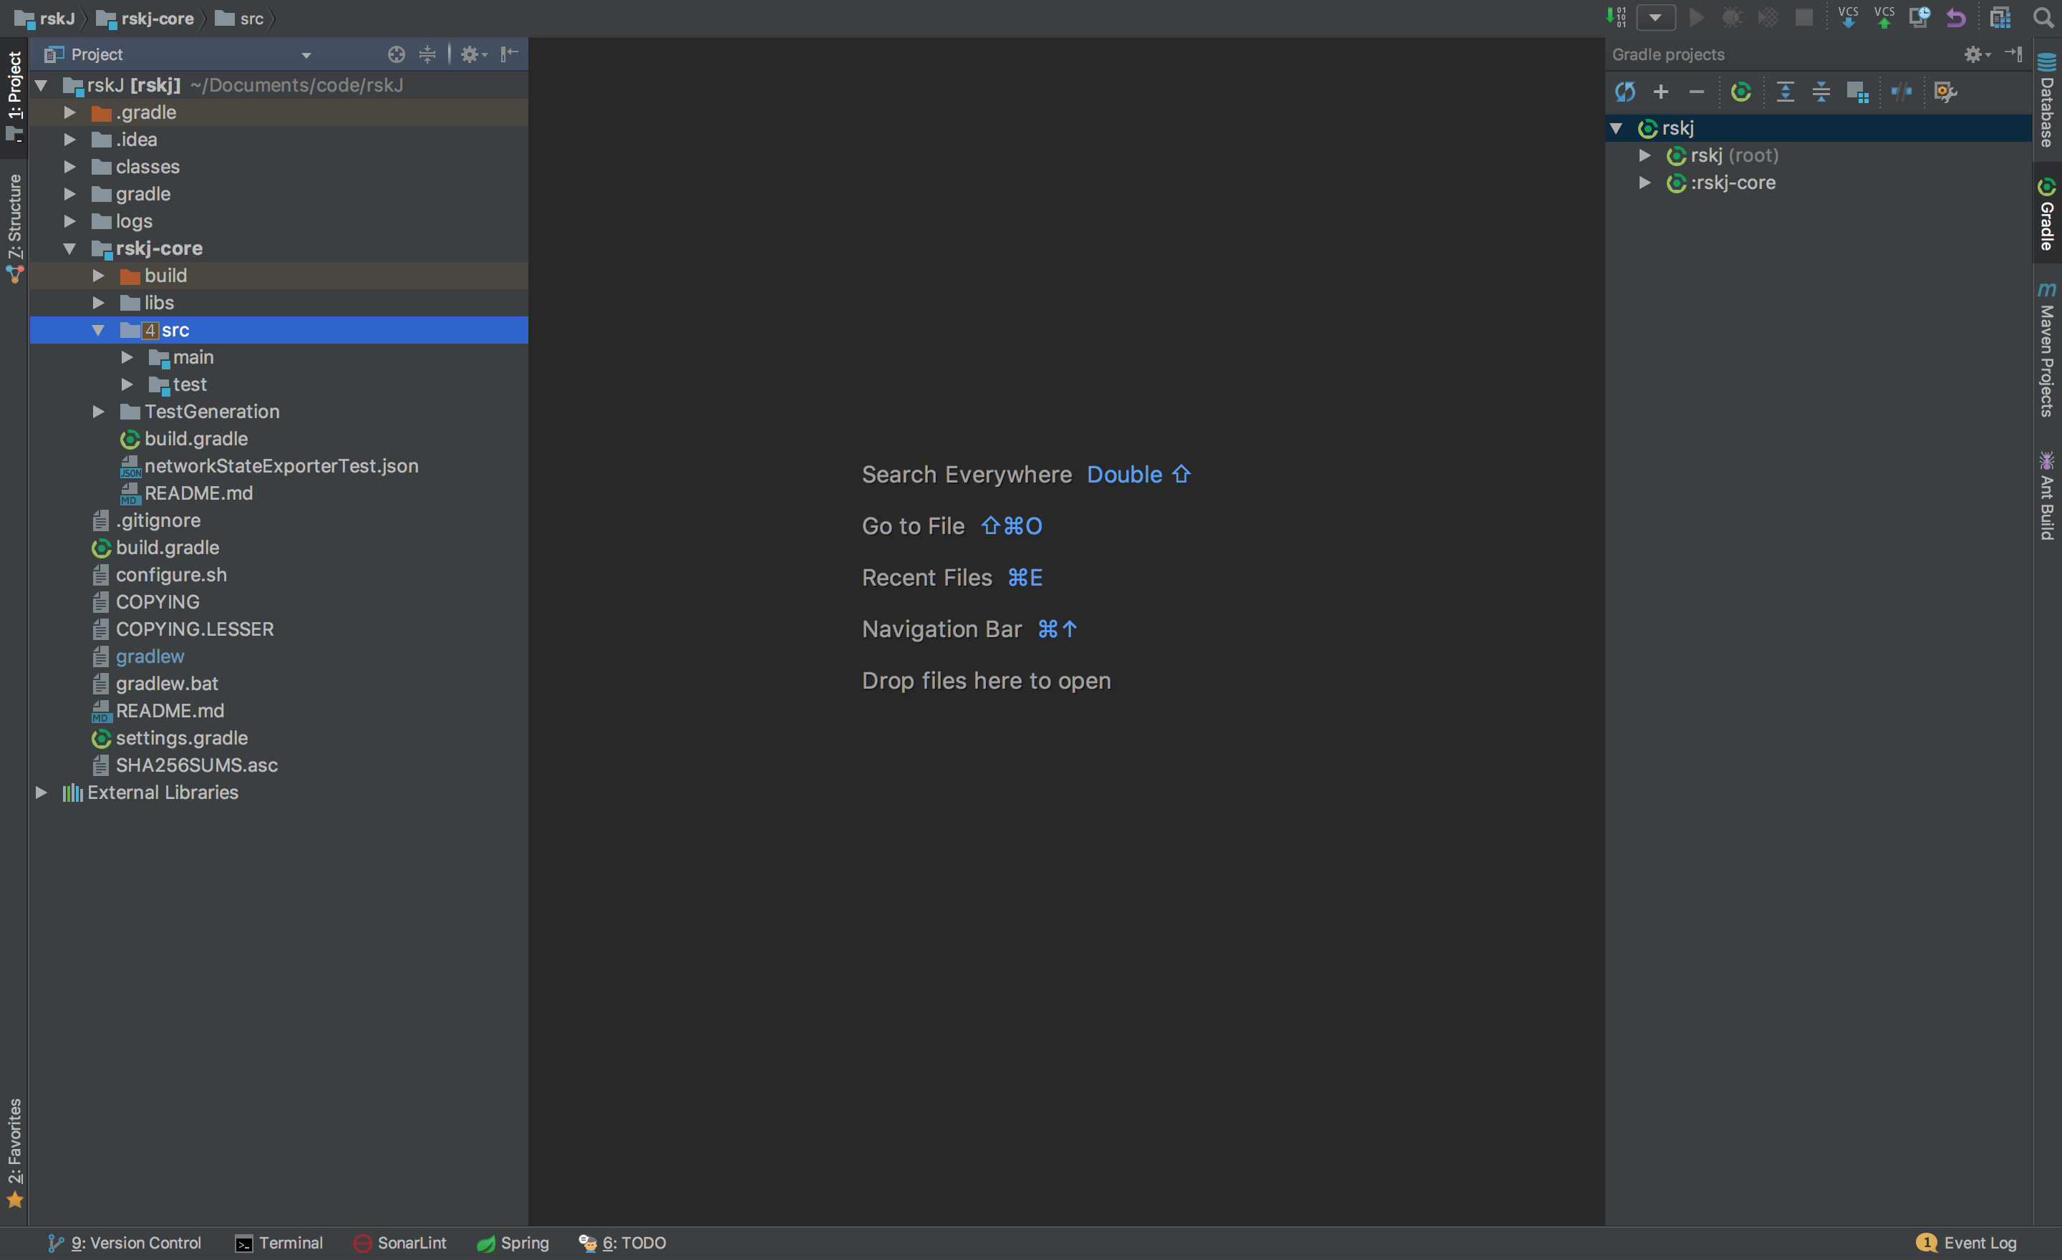
Task: Open Show History clock icon
Action: tap(1919, 18)
